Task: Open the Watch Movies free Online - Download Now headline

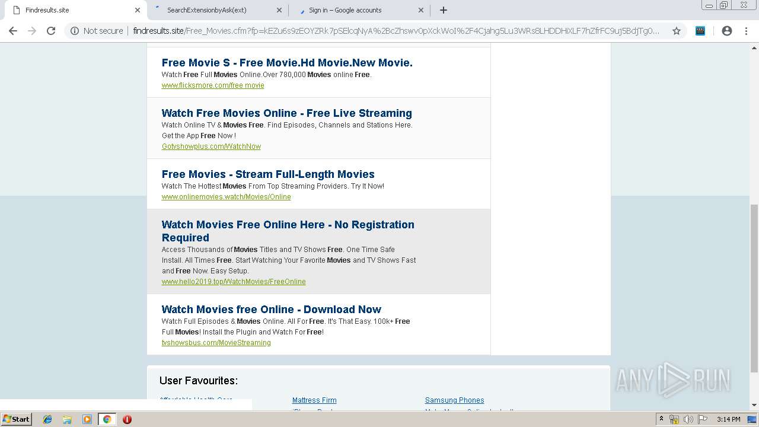Action: click(271, 309)
